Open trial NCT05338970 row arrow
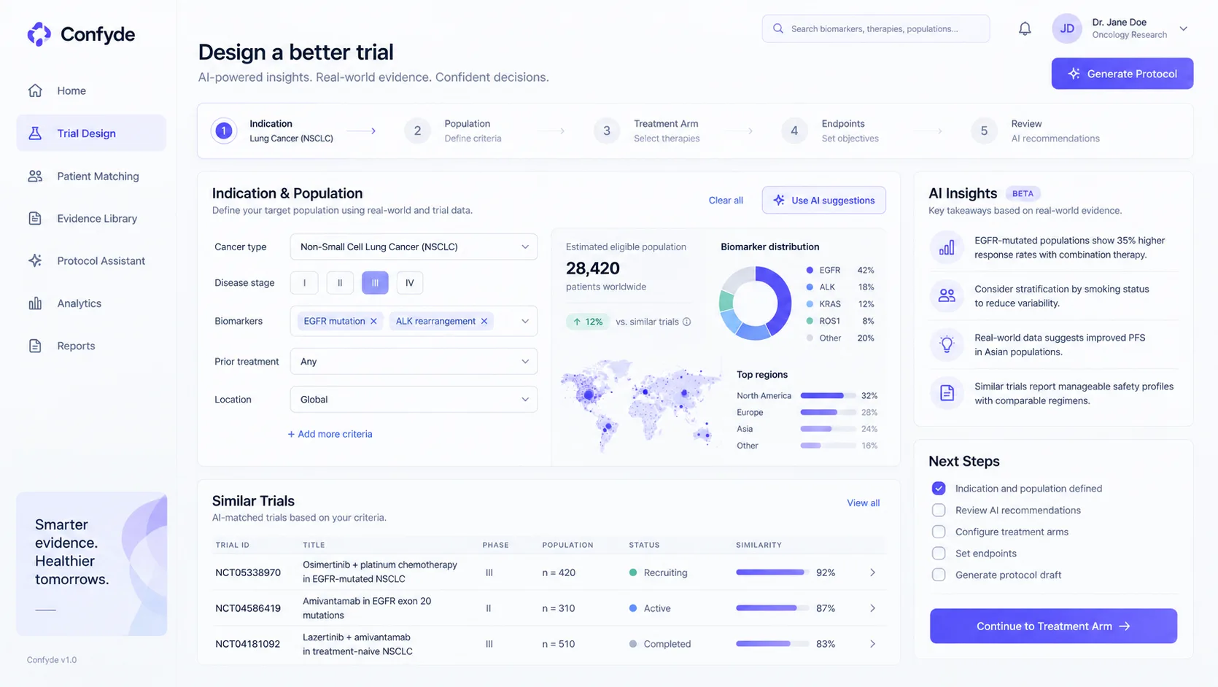 (x=872, y=572)
